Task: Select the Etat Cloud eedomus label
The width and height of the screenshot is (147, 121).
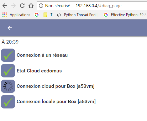Action: click(x=39, y=71)
